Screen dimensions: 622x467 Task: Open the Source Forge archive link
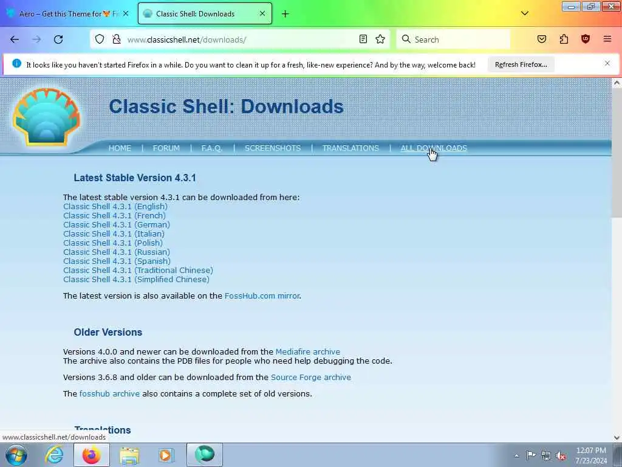click(311, 377)
